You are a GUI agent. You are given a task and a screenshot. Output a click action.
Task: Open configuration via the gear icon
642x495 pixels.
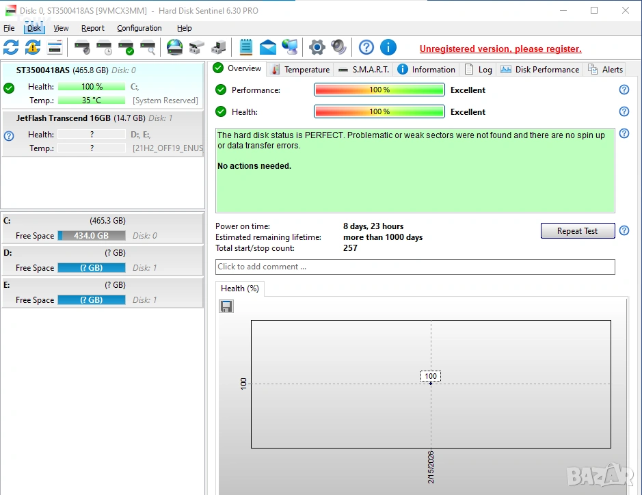[x=317, y=47]
